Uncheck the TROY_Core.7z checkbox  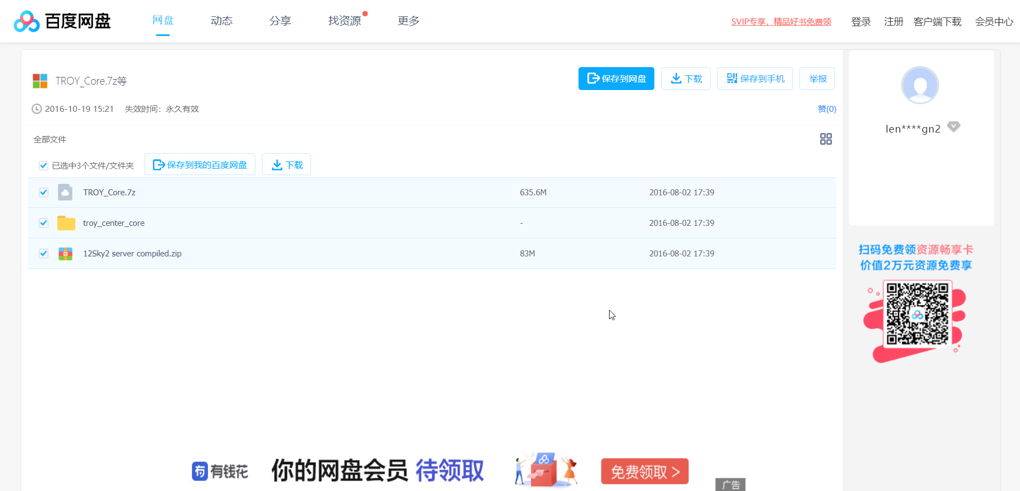click(44, 193)
